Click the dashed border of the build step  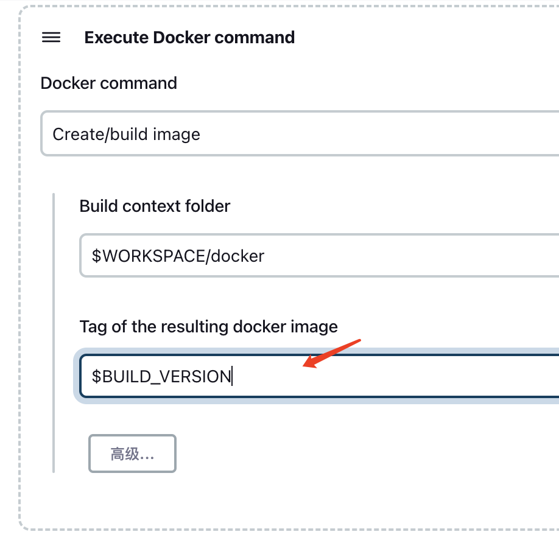pos(19,274)
